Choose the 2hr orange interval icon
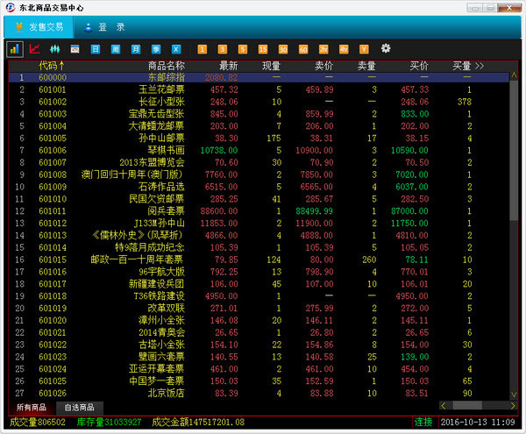 click(323, 49)
